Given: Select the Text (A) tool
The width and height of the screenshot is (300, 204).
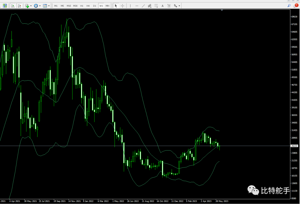Looking at the screenshot, I should 162,6.
